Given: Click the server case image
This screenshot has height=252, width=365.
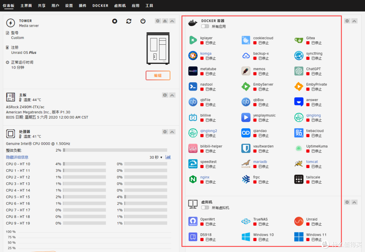Looking at the screenshot, I should 158,48.
